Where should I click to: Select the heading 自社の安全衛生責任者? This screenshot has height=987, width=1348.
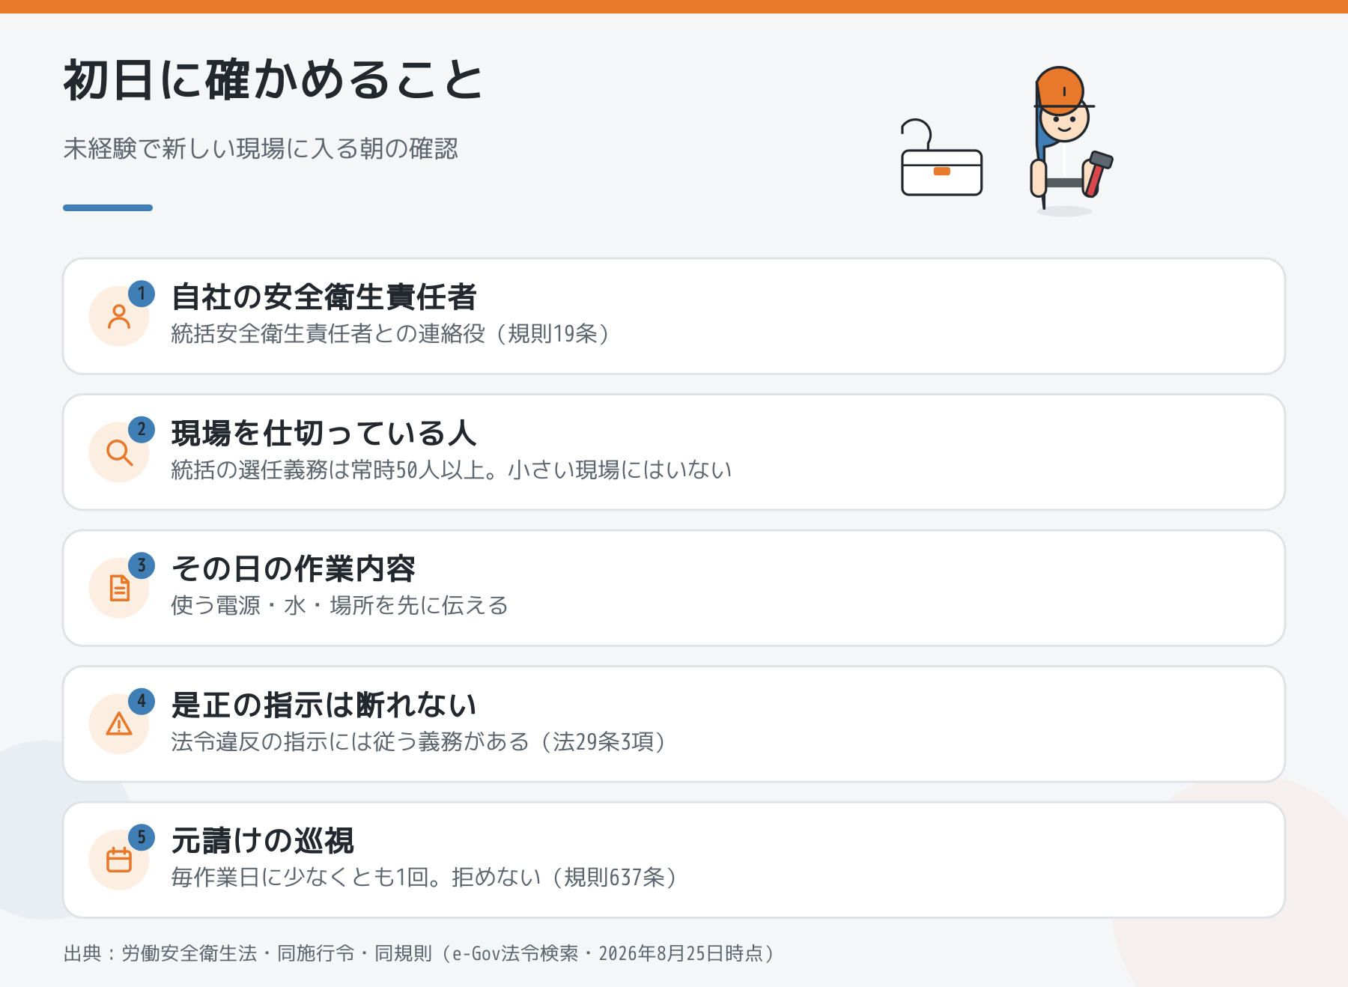[x=324, y=297]
